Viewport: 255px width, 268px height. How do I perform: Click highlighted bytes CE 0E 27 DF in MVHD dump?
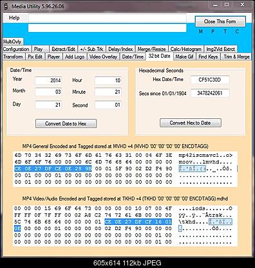coord(33,168)
